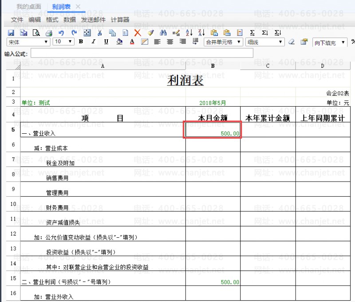Screen dimensions: 355x302
Task: Select the format painter brush icon
Action: (150, 33)
